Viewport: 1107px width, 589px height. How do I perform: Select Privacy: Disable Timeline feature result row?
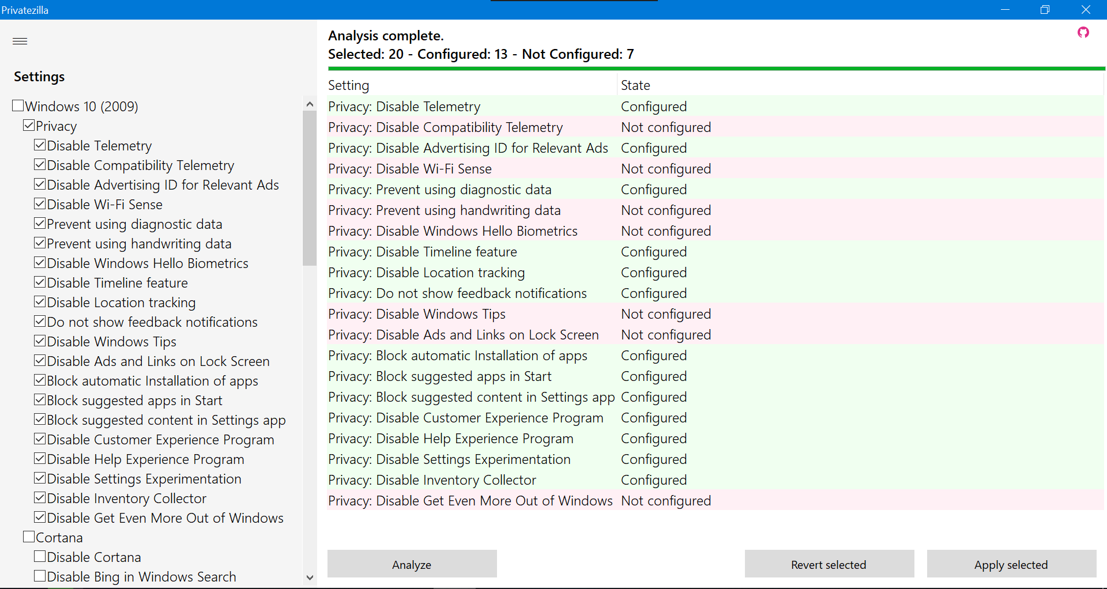[716, 252]
